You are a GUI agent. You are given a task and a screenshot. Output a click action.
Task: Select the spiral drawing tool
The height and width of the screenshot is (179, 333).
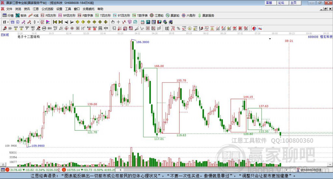33,28
